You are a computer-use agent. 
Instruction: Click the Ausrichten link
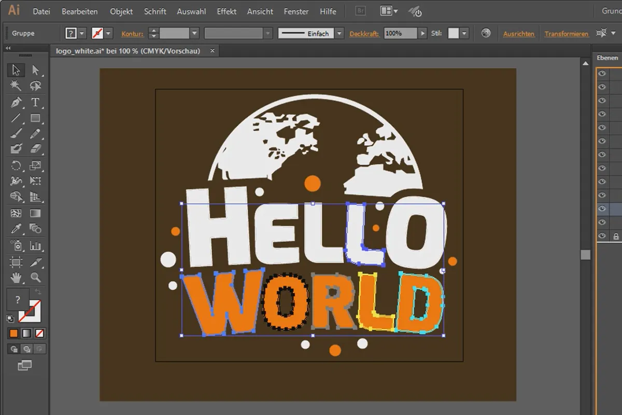click(x=519, y=34)
